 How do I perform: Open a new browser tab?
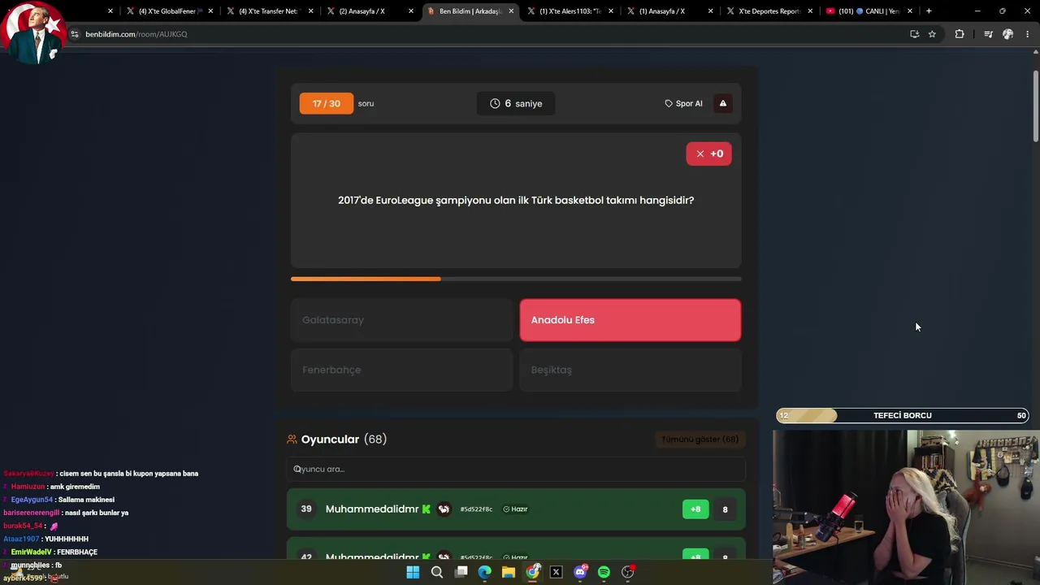coord(929,11)
